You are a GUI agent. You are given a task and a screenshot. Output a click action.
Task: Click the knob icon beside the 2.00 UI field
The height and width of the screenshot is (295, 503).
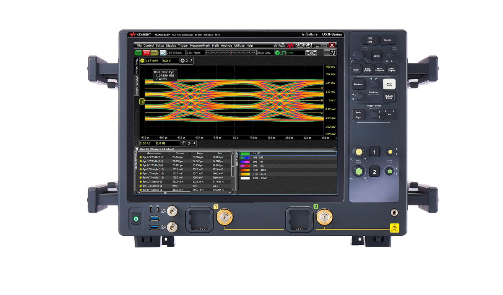(x=184, y=143)
